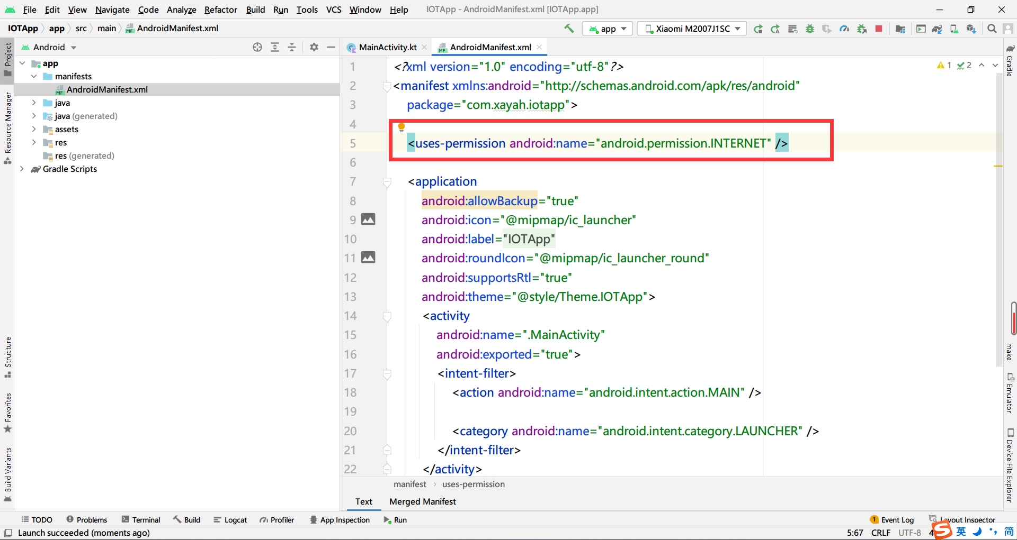Expand the Gradle Scripts node
Image resolution: width=1017 pixels, height=540 pixels.
tap(22, 169)
